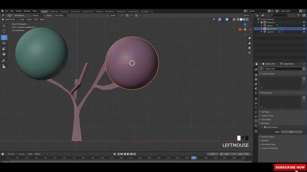Image resolution: width=307 pixels, height=172 pixels.
Task: Click the Subscribe Now button
Action: [x=290, y=167]
